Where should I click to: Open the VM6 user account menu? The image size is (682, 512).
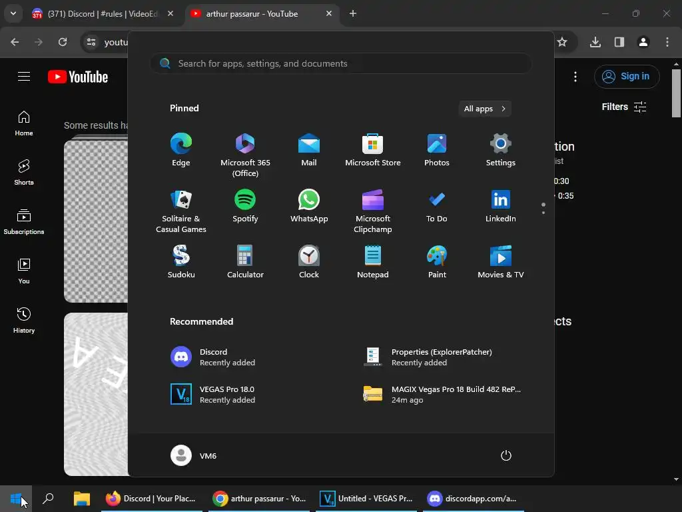(194, 455)
